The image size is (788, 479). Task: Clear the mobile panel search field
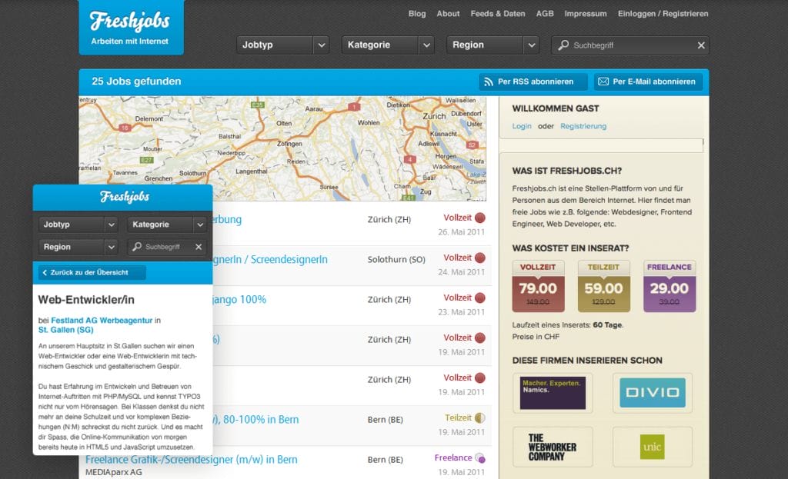coord(199,247)
